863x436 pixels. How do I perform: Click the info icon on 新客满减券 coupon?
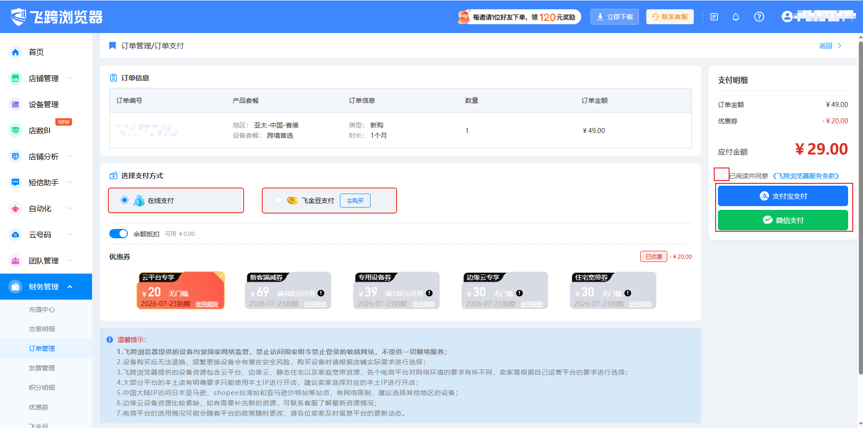coord(321,293)
